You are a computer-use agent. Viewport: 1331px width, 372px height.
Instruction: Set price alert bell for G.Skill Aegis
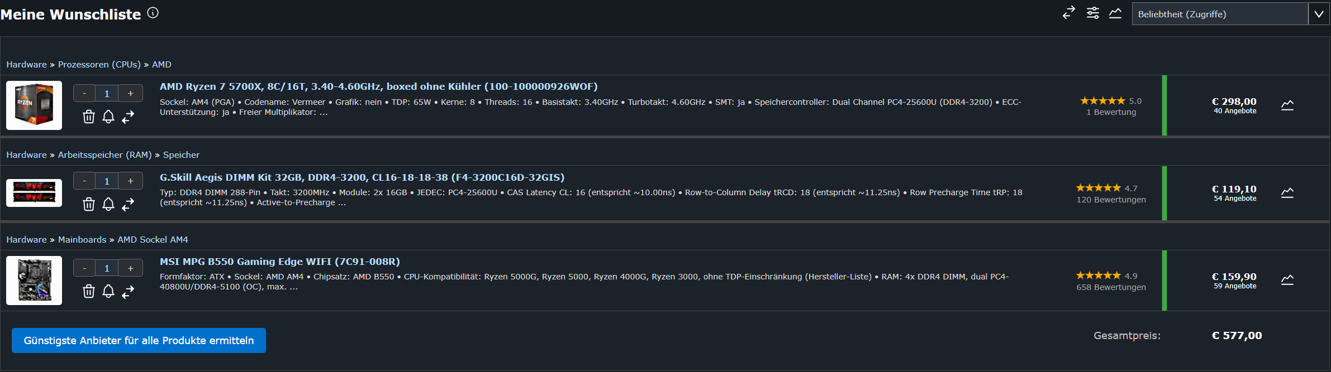[108, 204]
